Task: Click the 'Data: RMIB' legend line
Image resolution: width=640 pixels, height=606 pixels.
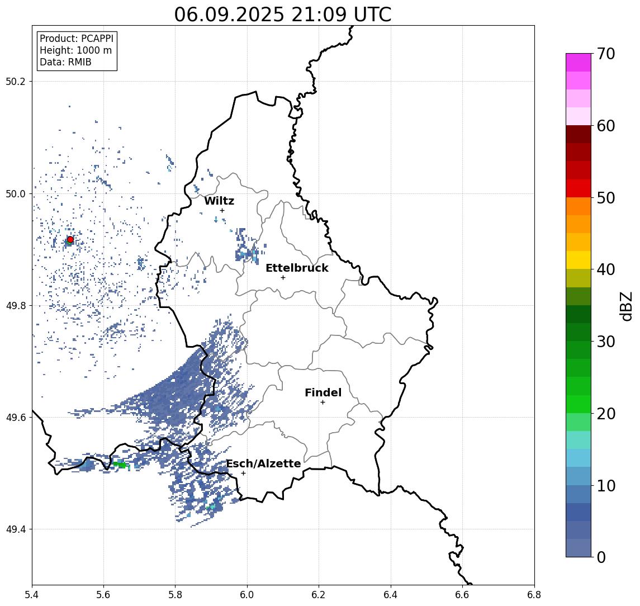Action: tap(65, 62)
